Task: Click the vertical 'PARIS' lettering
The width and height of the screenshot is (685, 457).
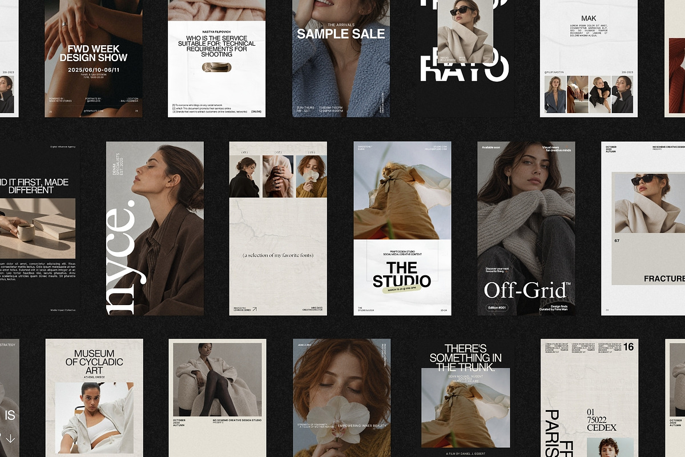Action: click(x=553, y=432)
